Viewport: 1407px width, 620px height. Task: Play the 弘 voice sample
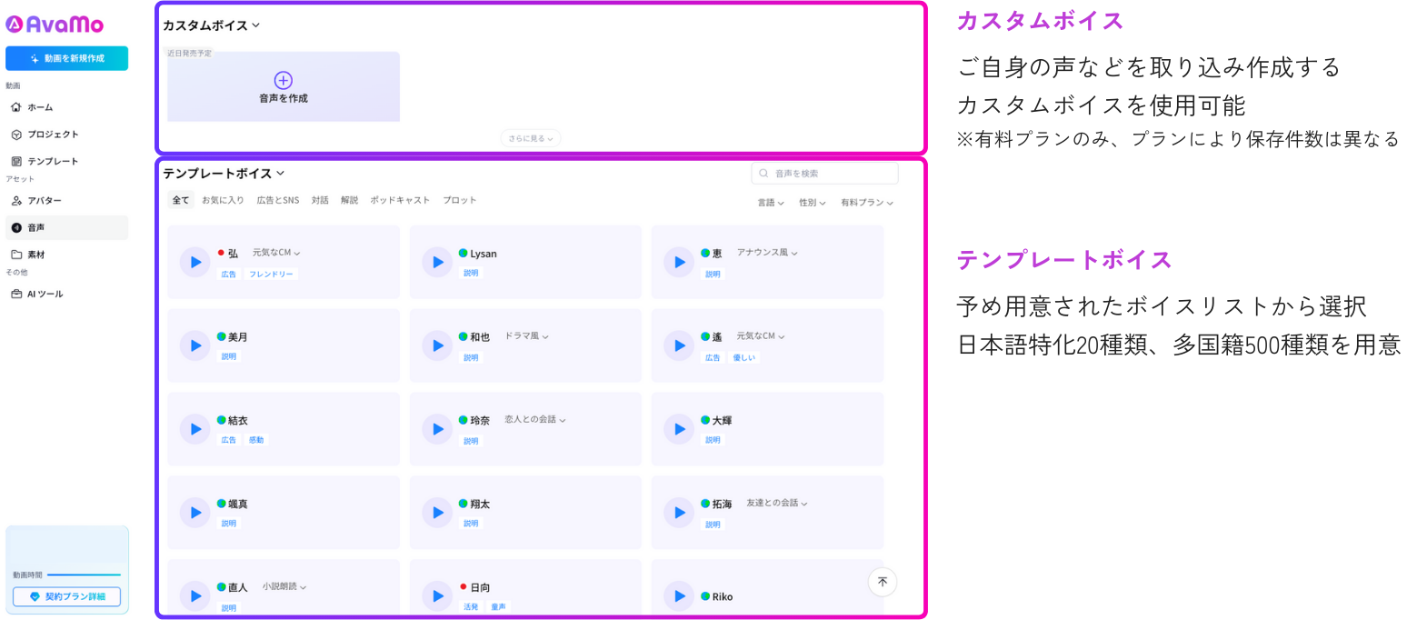[195, 262]
